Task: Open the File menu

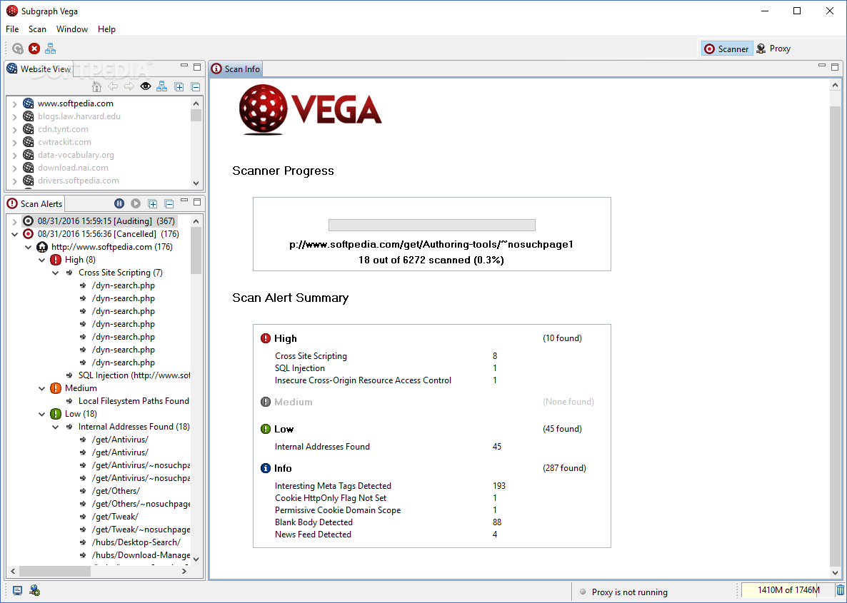Action: (x=12, y=29)
